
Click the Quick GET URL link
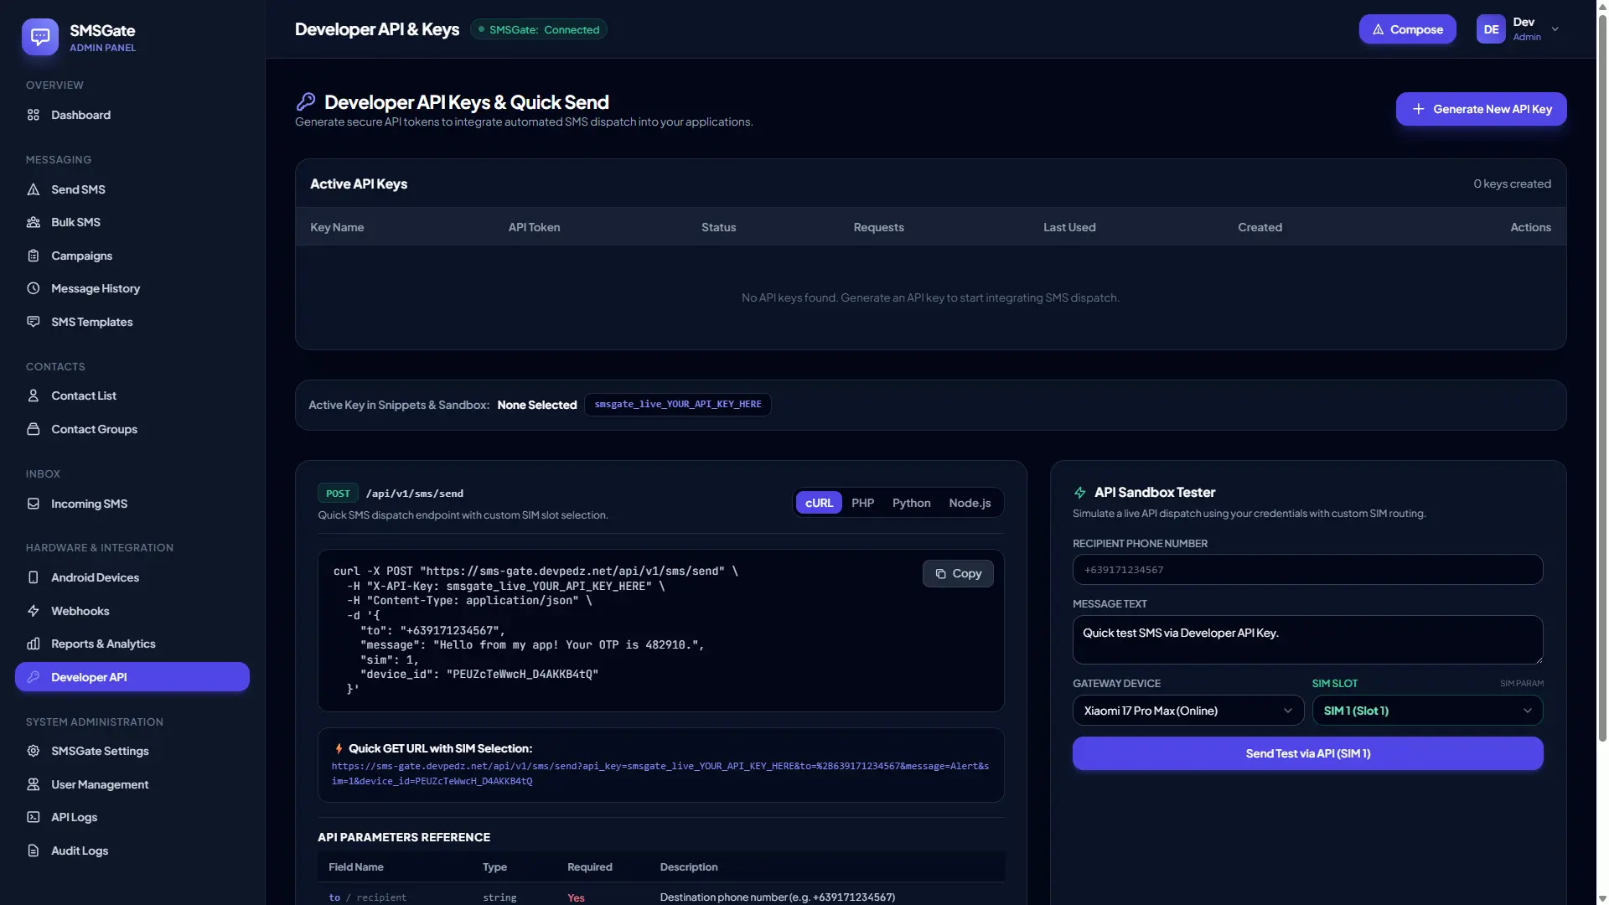(660, 773)
